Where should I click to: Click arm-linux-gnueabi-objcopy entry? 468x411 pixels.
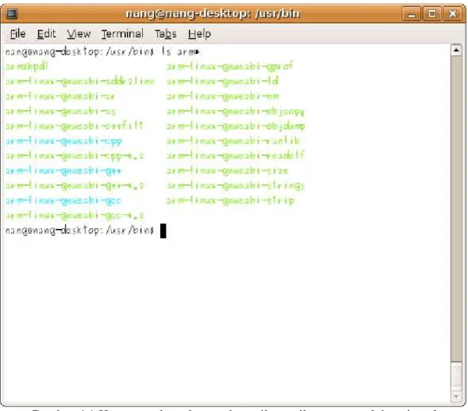pos(235,111)
